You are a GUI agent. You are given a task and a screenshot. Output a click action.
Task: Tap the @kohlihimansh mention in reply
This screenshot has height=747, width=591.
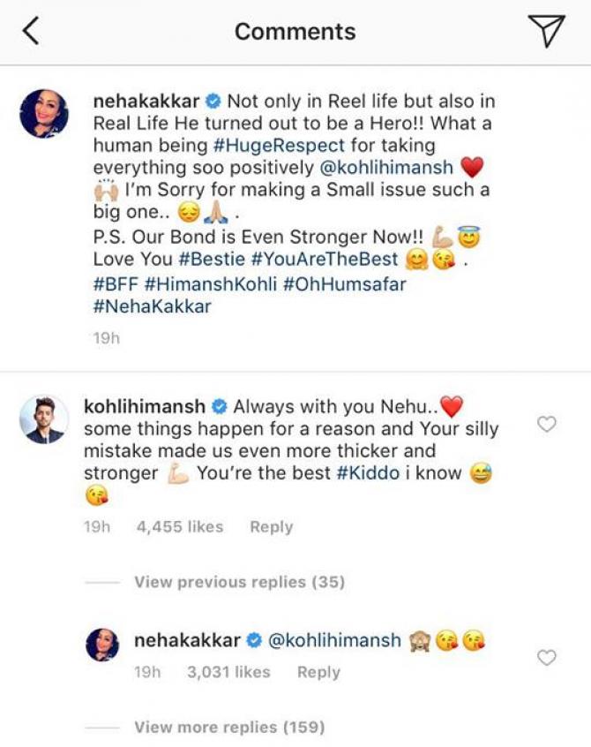333,640
